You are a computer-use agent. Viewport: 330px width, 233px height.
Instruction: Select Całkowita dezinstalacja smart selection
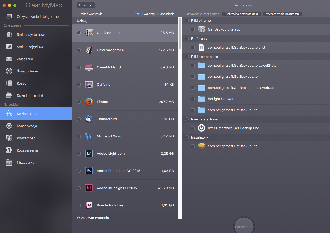tap(242, 14)
